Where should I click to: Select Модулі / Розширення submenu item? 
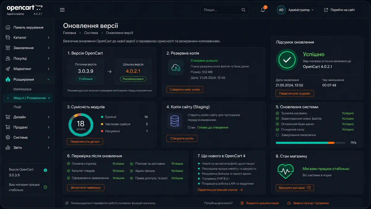pos(28,98)
